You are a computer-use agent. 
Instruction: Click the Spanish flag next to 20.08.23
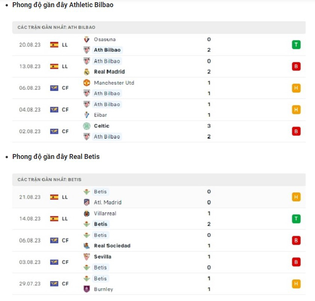pyautogui.click(x=54, y=44)
